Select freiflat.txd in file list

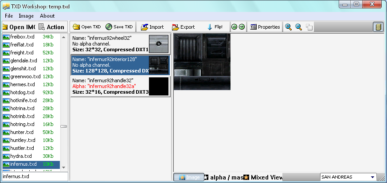coord(31,45)
